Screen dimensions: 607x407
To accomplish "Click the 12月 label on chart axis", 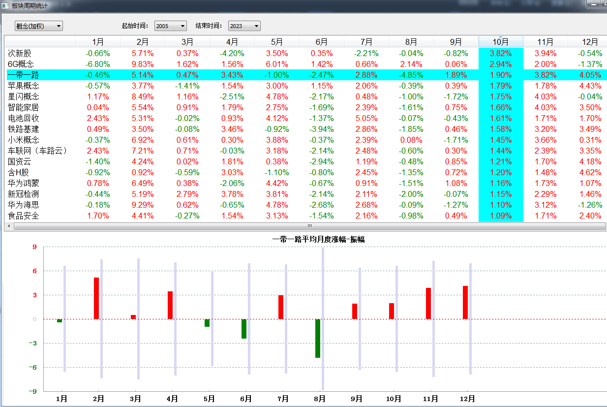I will pyautogui.click(x=467, y=399).
